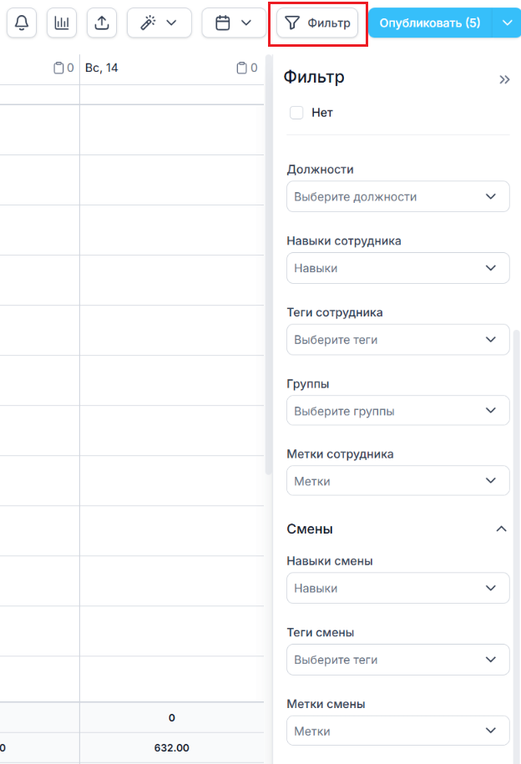Click the export upload icon
521x764 pixels.
(102, 23)
